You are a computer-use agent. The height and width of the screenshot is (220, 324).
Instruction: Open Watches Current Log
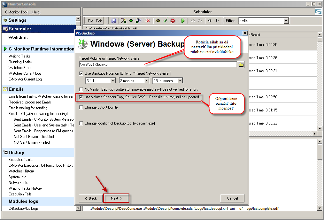[x=25, y=73]
